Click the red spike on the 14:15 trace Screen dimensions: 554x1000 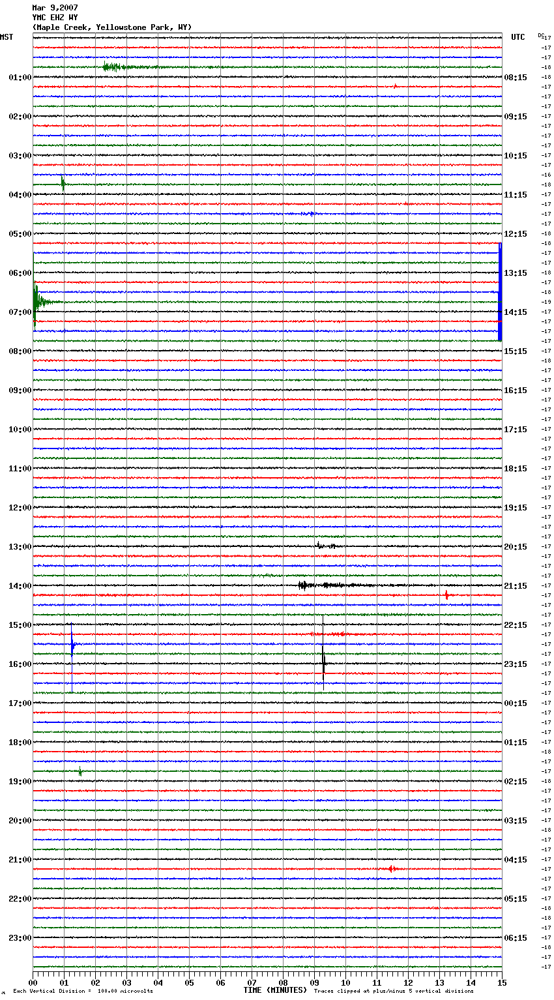click(x=446, y=595)
